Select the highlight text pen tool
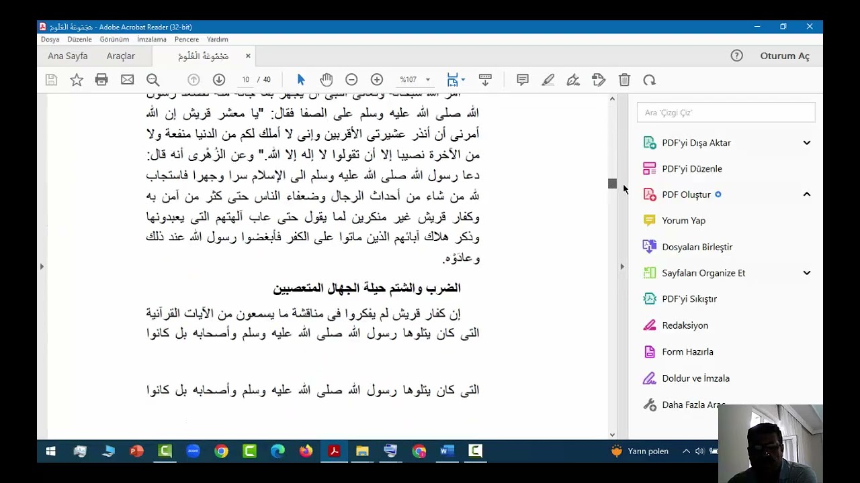Screen dimensions: 860x483 [548, 80]
